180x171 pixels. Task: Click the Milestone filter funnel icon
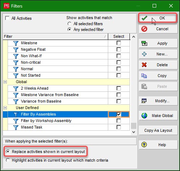tap(16, 43)
